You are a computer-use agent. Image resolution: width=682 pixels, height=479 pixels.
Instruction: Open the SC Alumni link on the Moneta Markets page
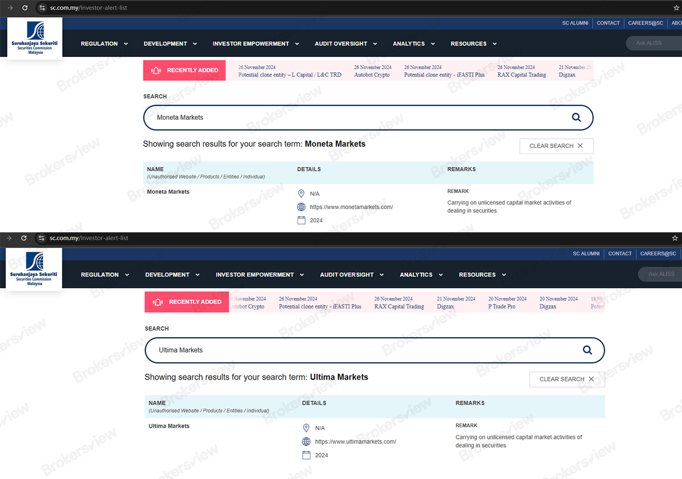[x=575, y=23]
